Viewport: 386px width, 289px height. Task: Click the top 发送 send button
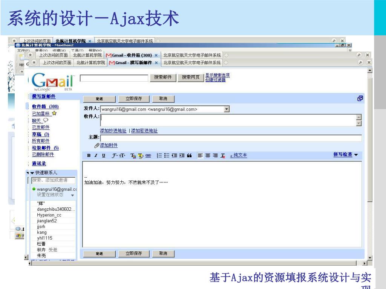click(100, 99)
